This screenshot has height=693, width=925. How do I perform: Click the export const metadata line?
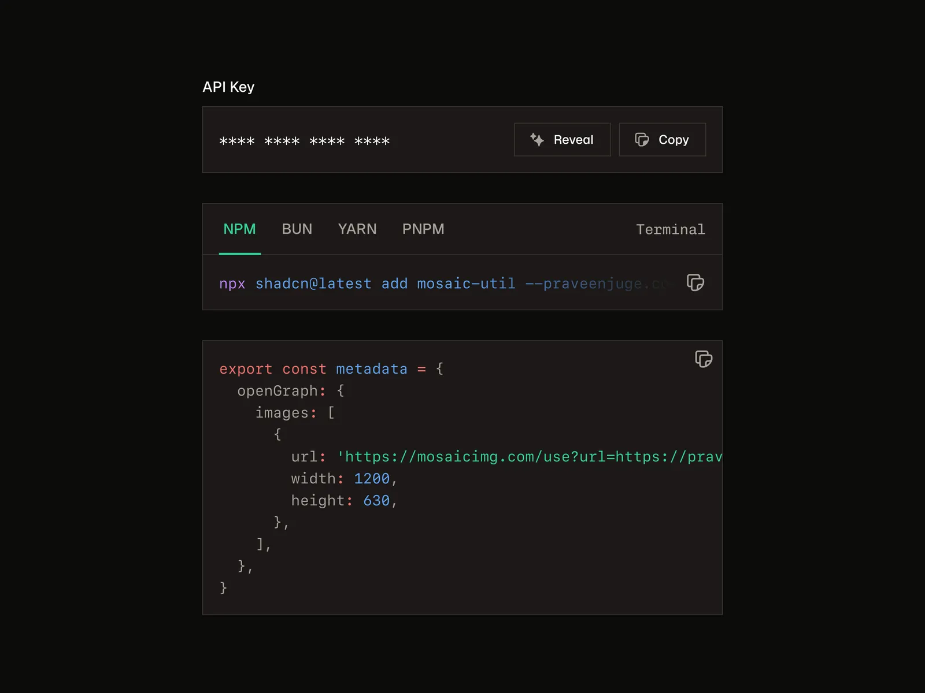coord(331,369)
